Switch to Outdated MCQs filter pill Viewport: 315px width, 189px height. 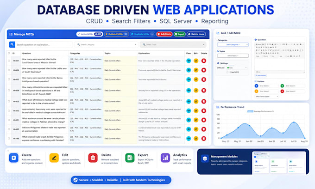116,34
